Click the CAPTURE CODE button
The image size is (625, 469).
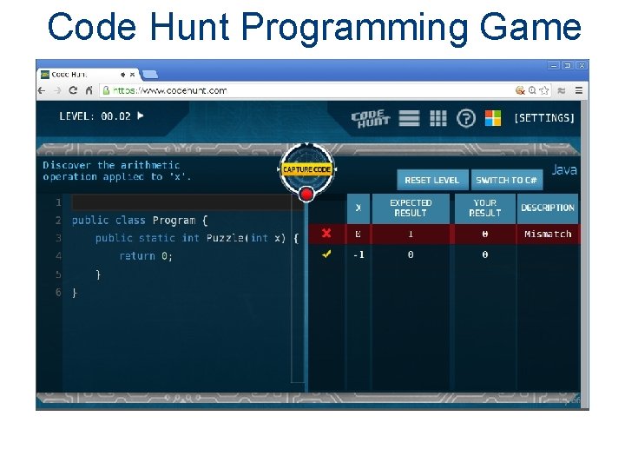306,169
